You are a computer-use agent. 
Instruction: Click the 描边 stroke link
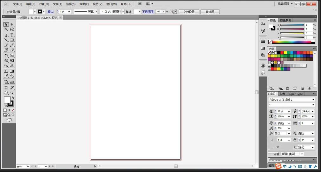[50, 12]
